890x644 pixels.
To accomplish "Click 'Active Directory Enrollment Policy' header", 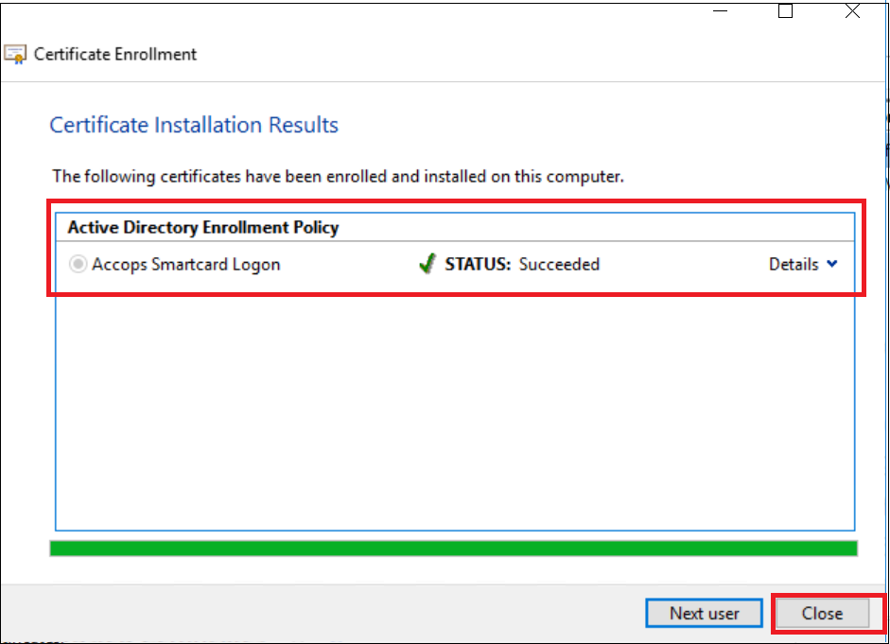I will coord(203,227).
